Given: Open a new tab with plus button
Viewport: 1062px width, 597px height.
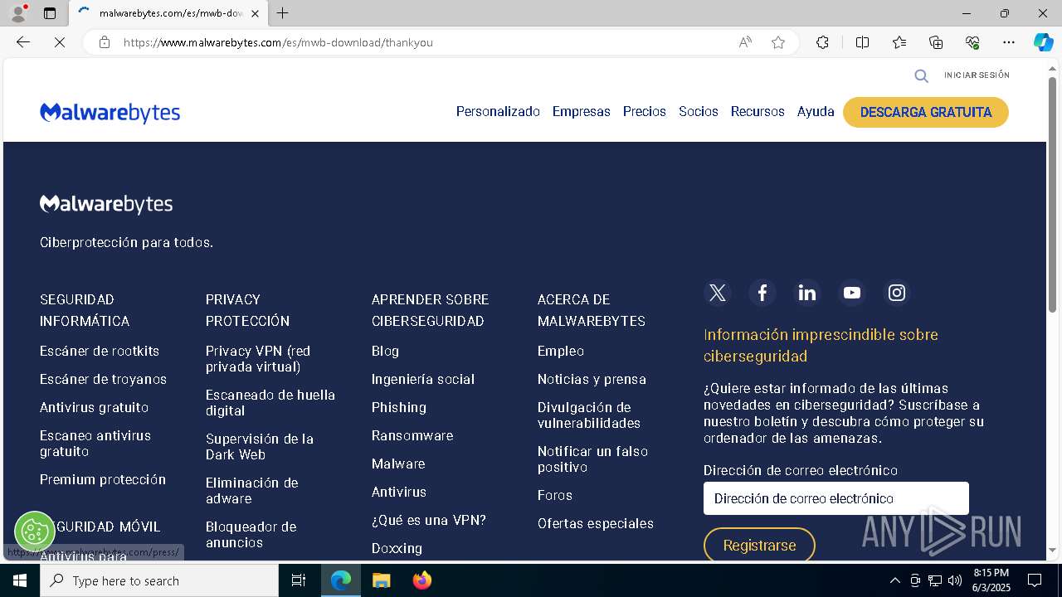Looking at the screenshot, I should [283, 13].
